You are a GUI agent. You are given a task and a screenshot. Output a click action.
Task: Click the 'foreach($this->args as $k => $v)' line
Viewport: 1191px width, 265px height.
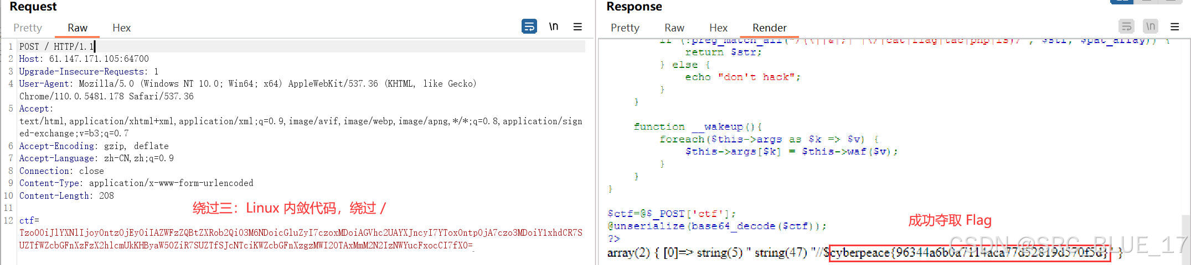tap(769, 139)
